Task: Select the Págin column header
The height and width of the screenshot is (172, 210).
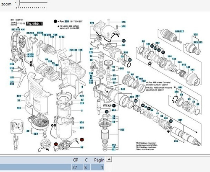Action: [99, 160]
